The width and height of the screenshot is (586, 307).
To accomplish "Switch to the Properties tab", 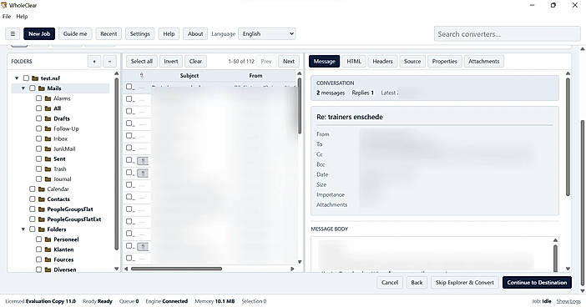I will point(445,61).
